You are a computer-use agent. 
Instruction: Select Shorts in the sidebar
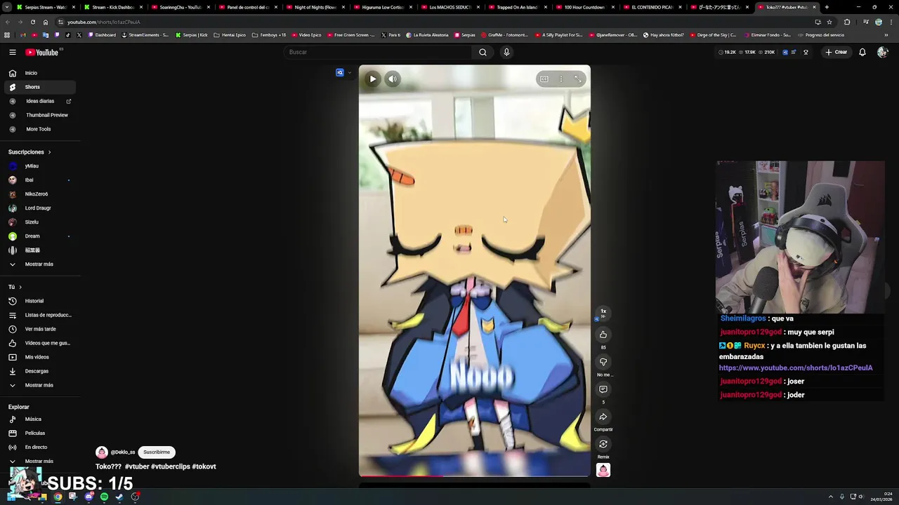39,87
